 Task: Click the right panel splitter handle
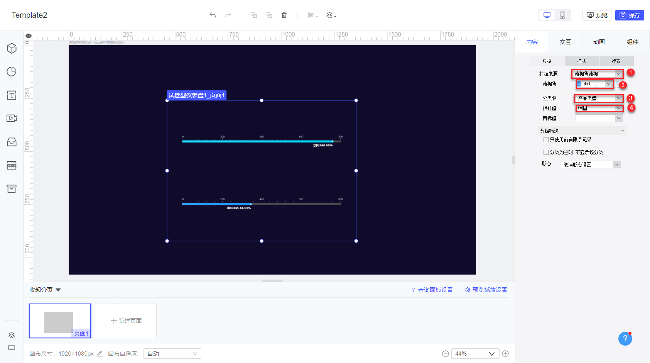(x=513, y=160)
